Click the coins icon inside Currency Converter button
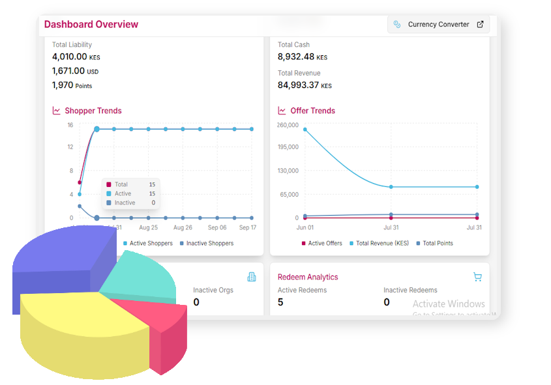This screenshot has width=551, height=385. pyautogui.click(x=397, y=25)
